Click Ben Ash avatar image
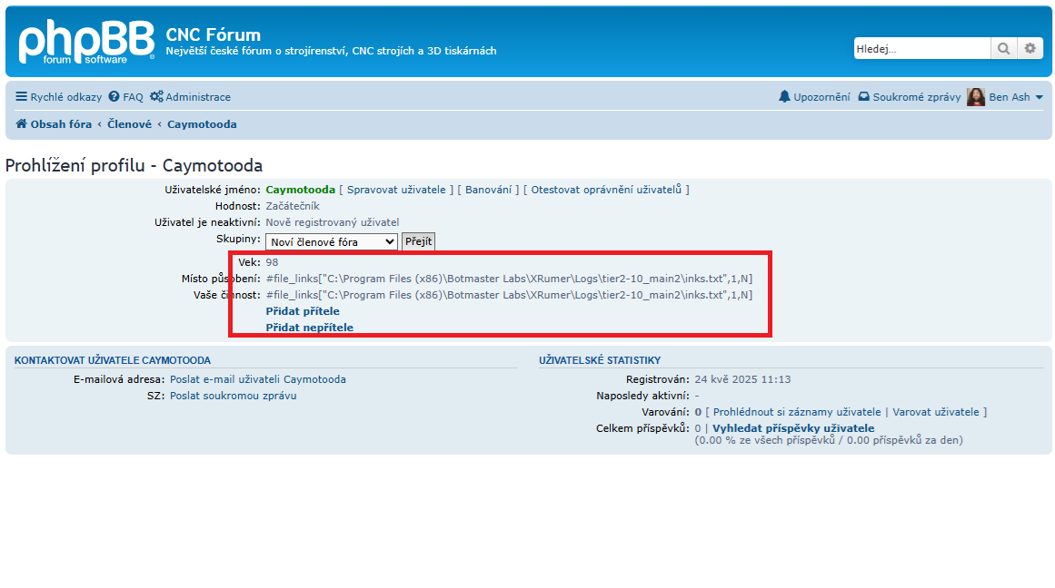1055x588 pixels. (976, 97)
